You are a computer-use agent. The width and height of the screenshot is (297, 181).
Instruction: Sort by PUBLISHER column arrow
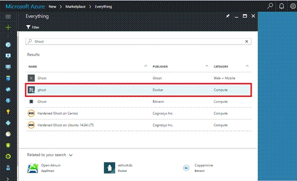click(207, 66)
